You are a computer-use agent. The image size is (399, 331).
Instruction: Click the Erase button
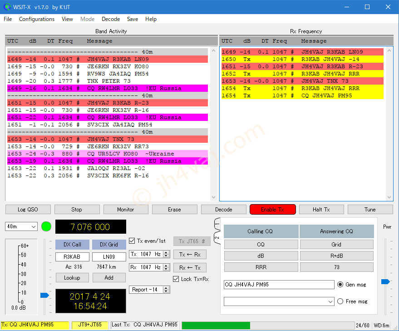tap(175, 210)
